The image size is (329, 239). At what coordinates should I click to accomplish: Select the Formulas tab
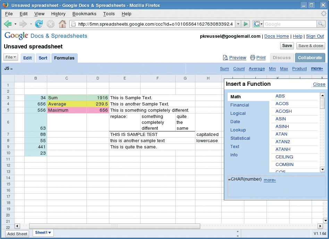point(64,58)
